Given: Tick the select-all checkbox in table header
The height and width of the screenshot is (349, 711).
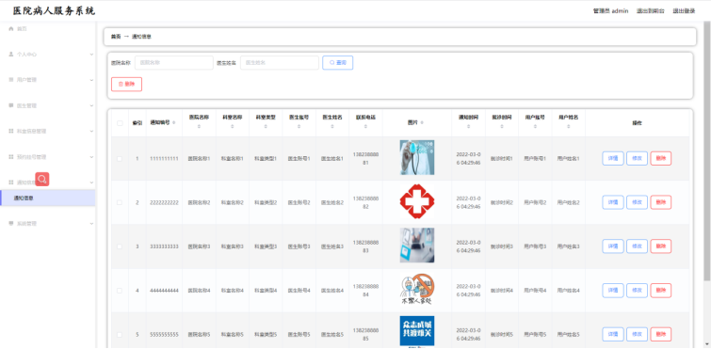Looking at the screenshot, I should pyautogui.click(x=120, y=123).
